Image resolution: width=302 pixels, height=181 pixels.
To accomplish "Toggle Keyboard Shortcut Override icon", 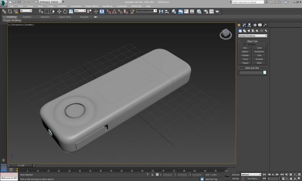I will tap(102, 11).
